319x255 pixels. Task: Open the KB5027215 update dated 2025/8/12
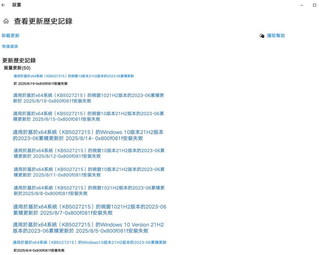[x=89, y=153]
